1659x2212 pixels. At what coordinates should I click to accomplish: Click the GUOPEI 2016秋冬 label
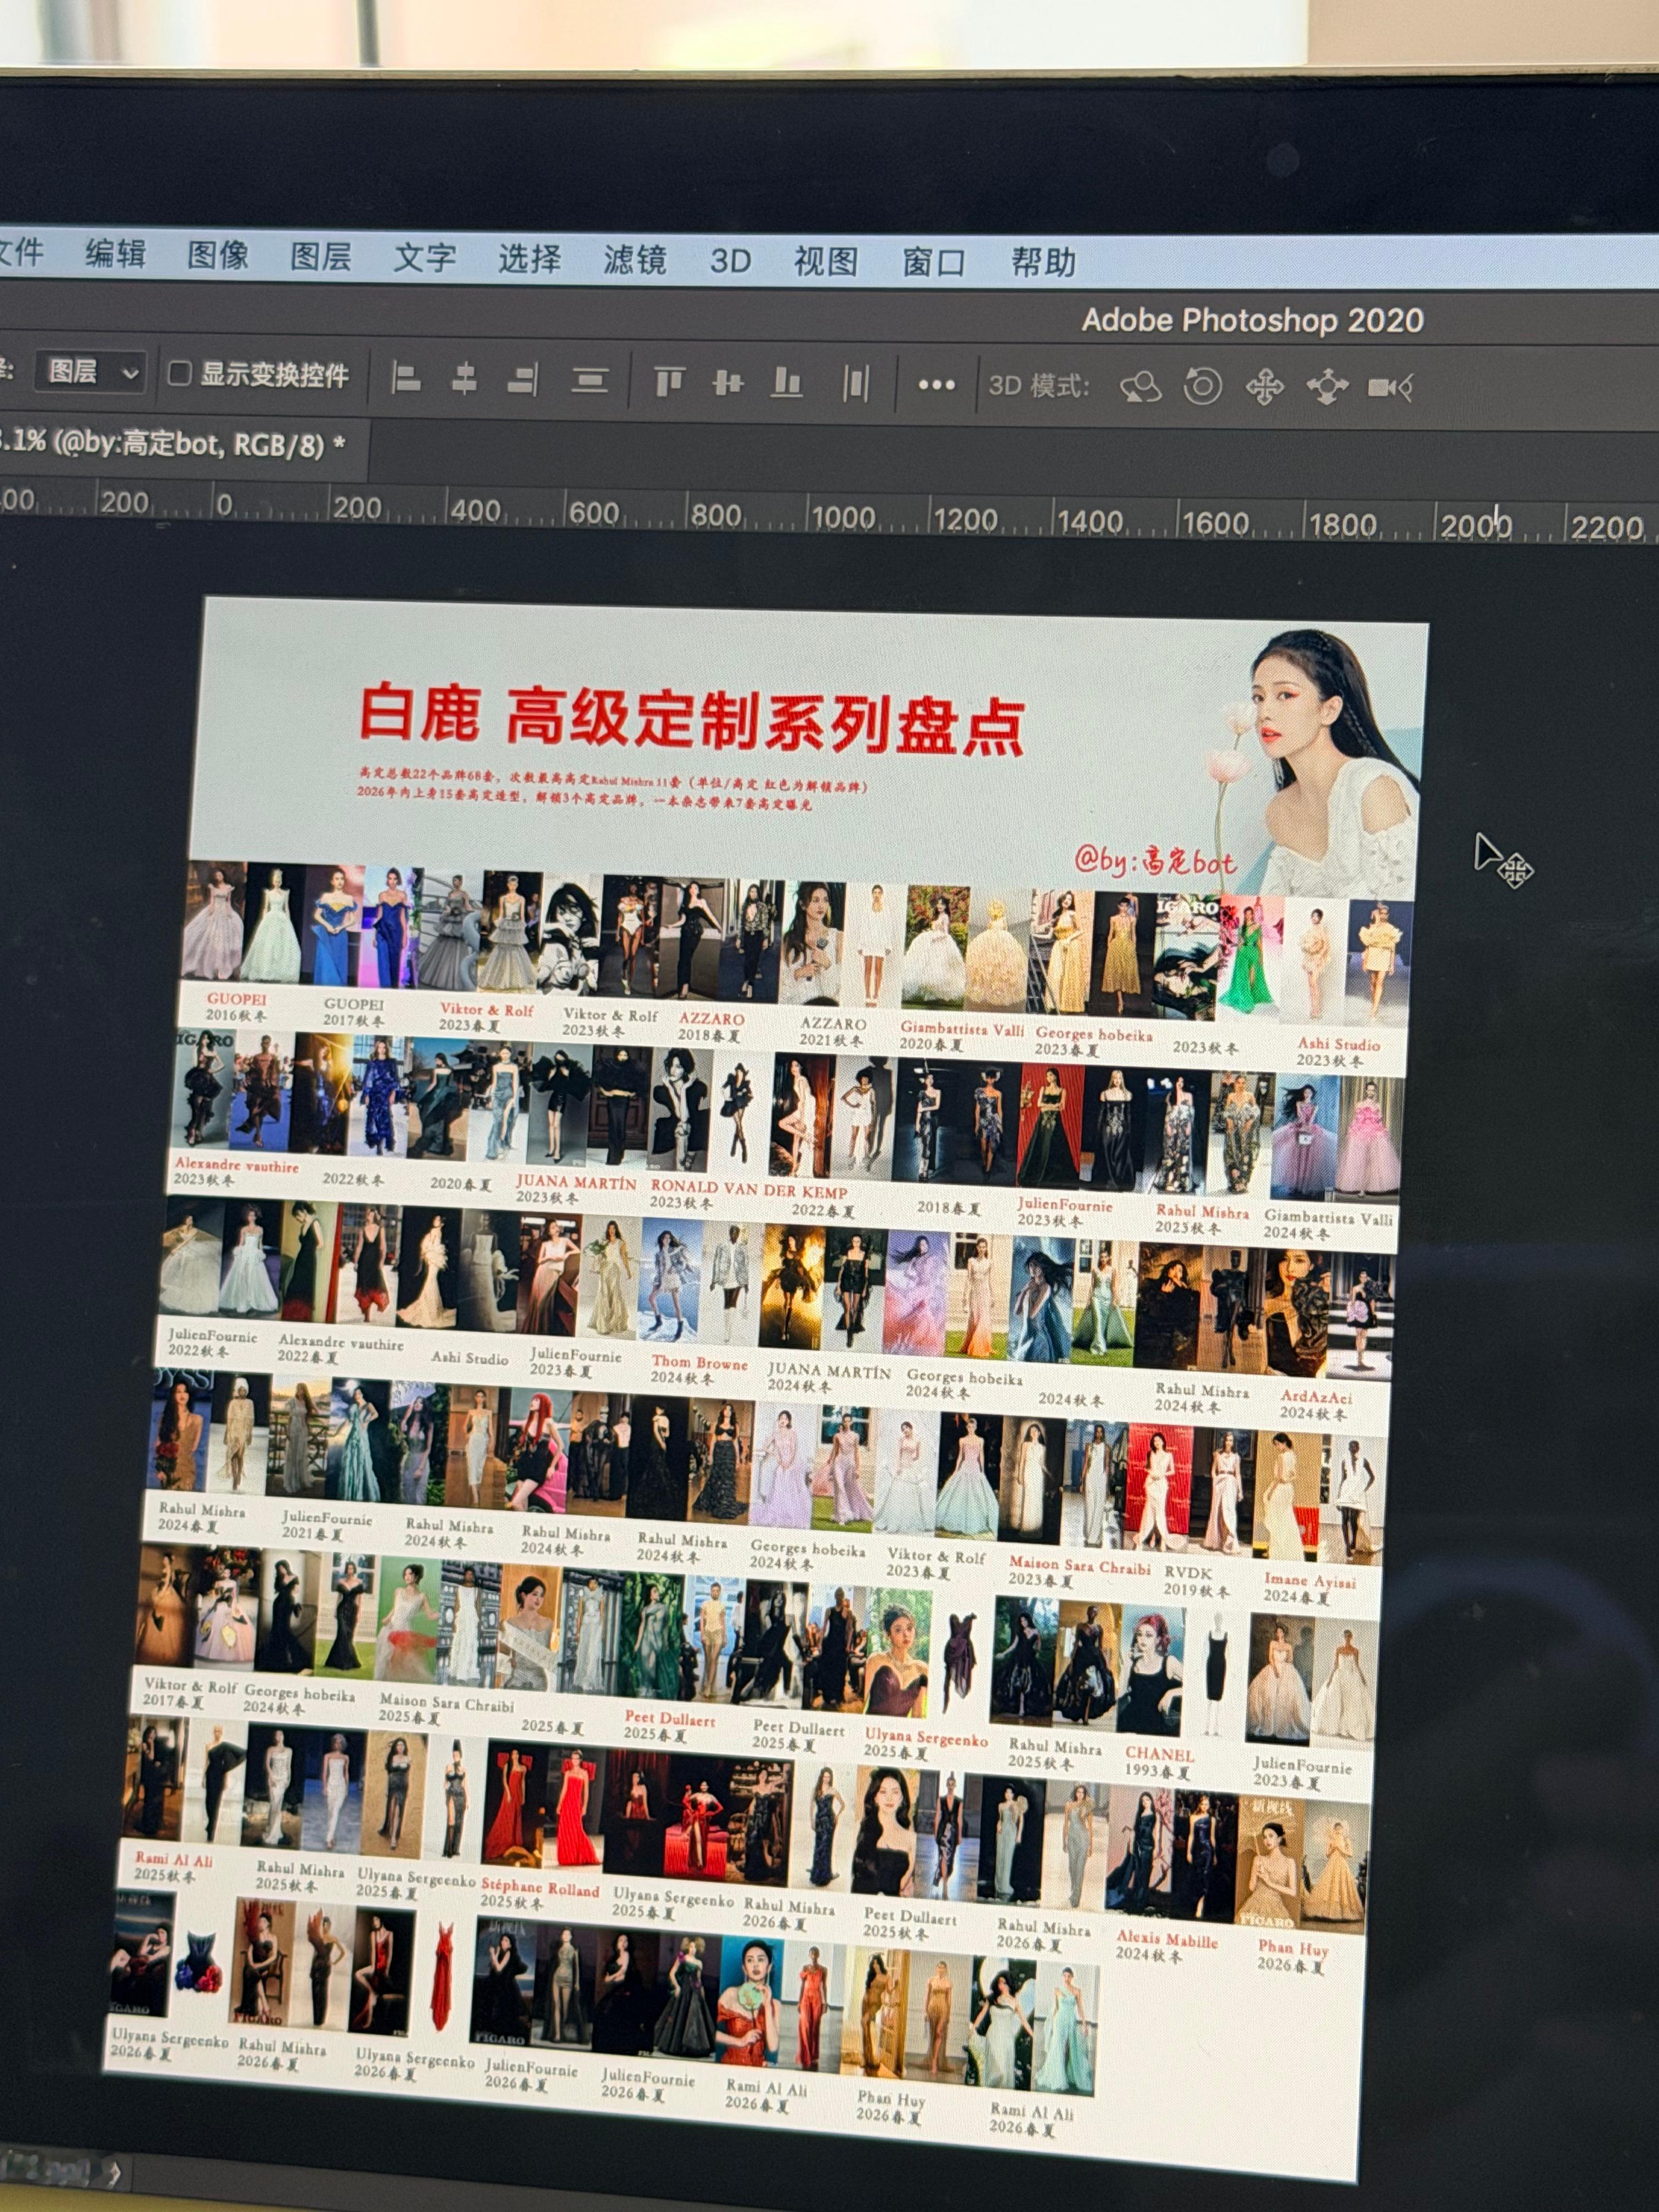tap(237, 1007)
